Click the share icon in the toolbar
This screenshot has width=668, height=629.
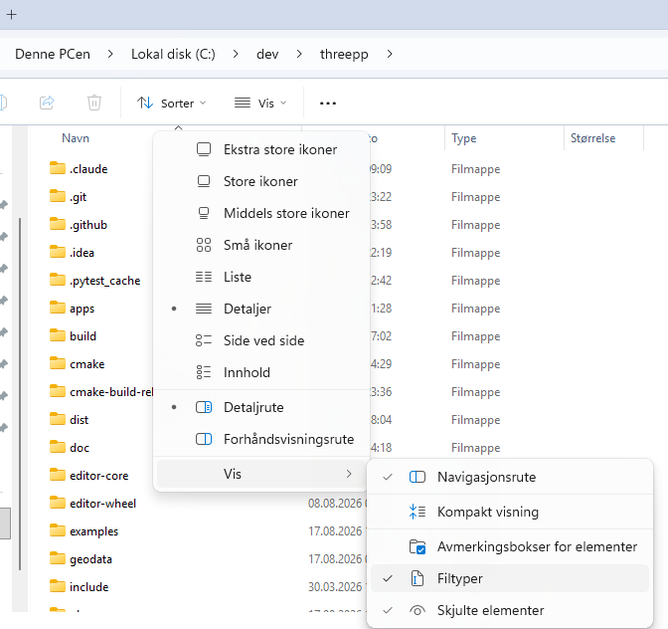(x=47, y=103)
